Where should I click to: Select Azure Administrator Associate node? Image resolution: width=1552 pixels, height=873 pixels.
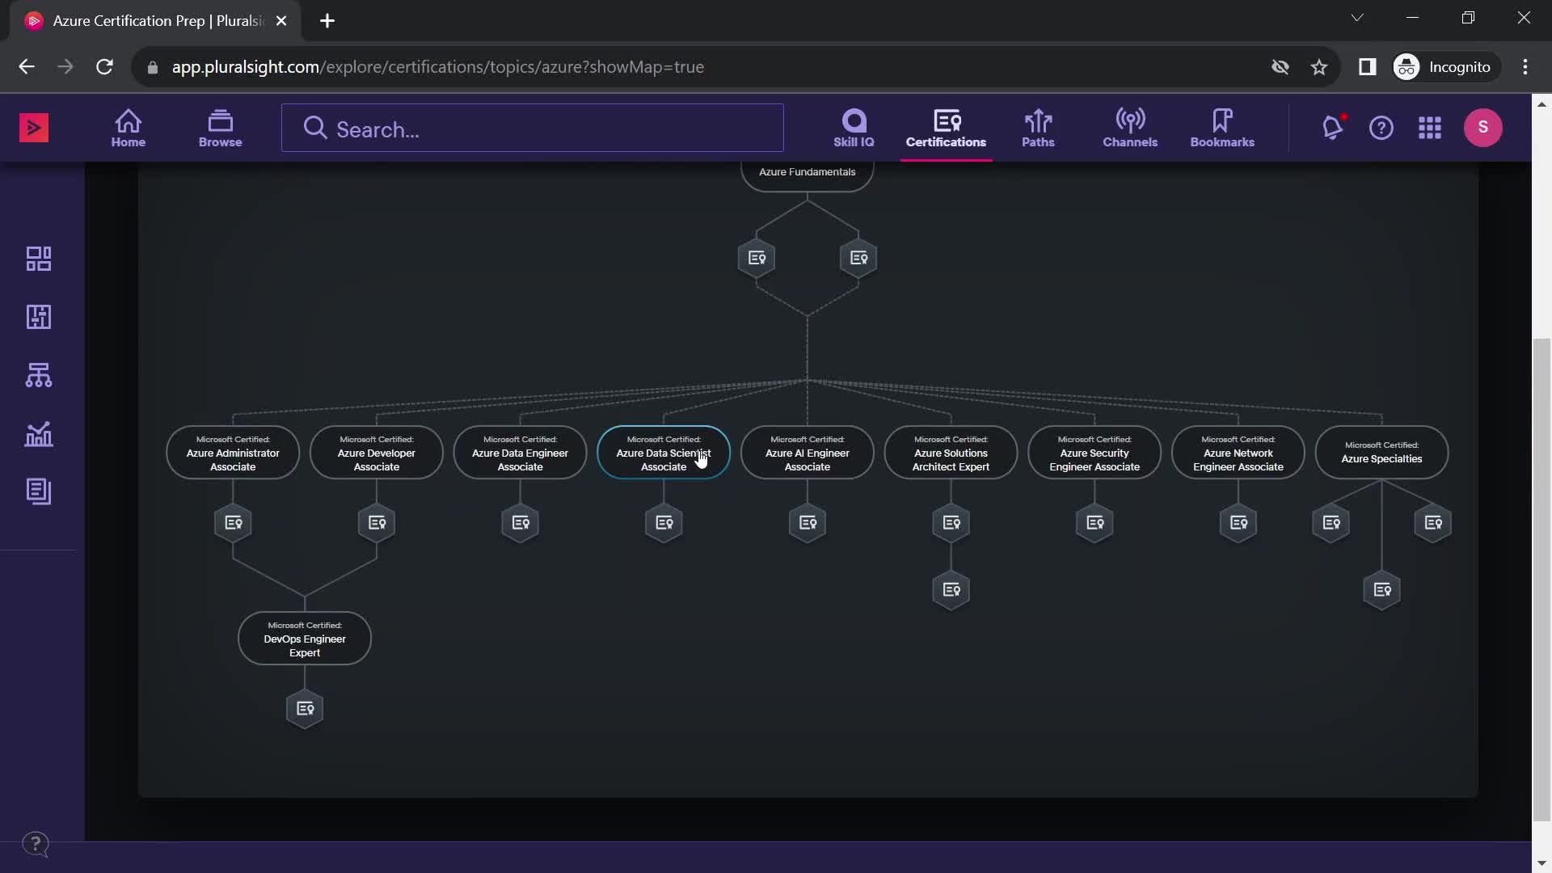(x=233, y=453)
